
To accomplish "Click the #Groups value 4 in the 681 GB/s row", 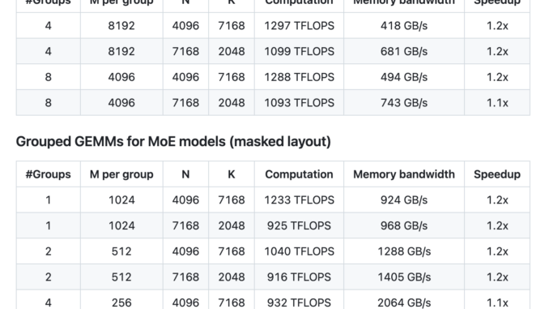I will pos(49,51).
